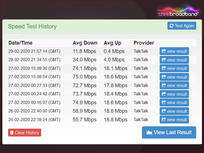Select the 11.8 Mbps download value
Viewport: 204px width, 153px height.
click(84, 51)
